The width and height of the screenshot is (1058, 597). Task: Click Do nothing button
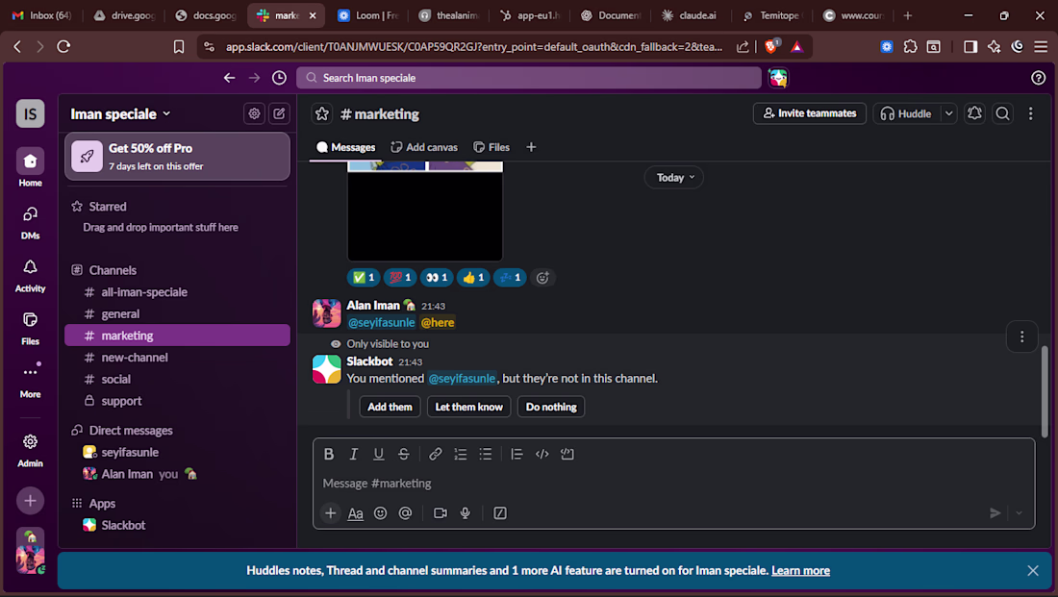pos(551,407)
